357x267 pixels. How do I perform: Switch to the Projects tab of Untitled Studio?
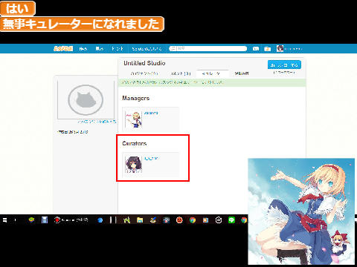coord(144,73)
